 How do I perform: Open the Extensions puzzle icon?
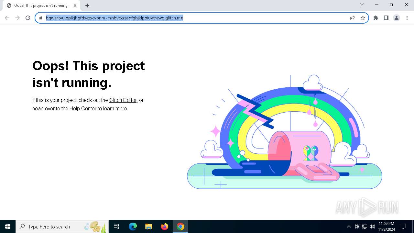pyautogui.click(x=376, y=18)
